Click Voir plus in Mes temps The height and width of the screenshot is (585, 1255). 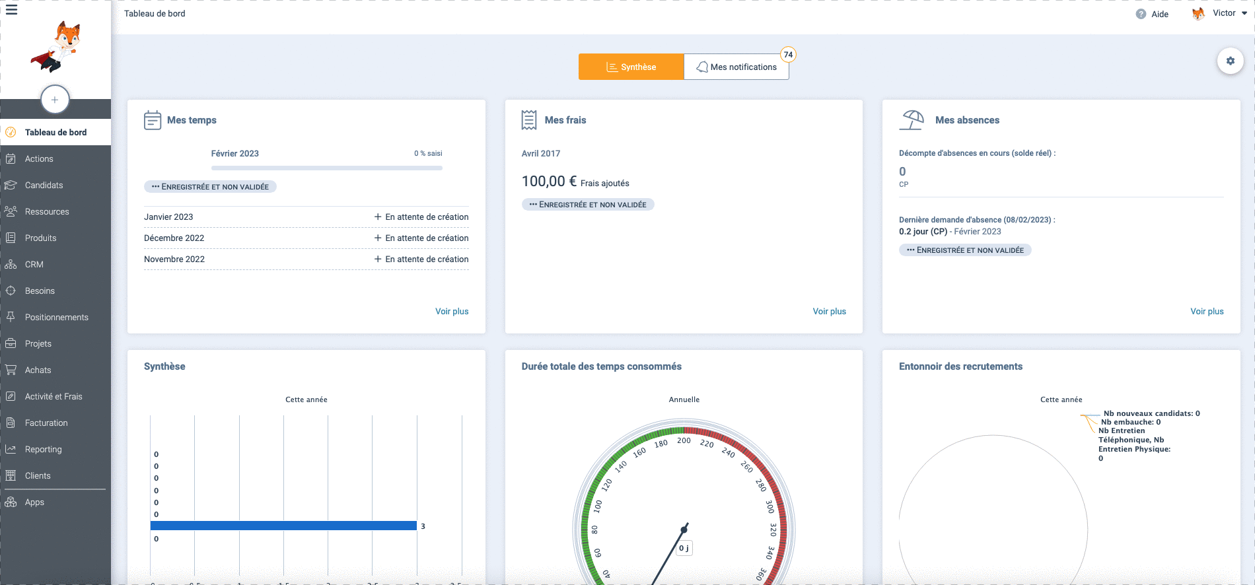coord(452,311)
